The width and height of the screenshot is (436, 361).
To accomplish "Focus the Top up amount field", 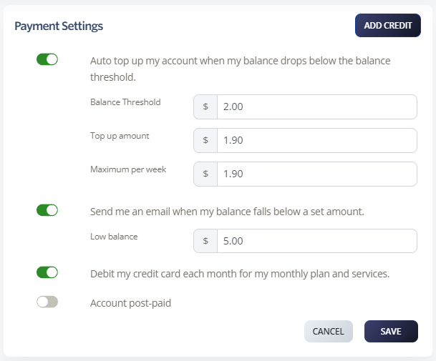I will (x=316, y=140).
